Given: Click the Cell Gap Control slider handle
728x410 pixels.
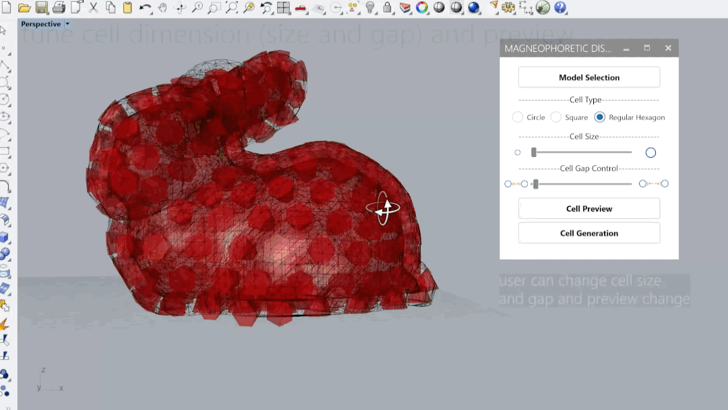Looking at the screenshot, I should point(536,184).
